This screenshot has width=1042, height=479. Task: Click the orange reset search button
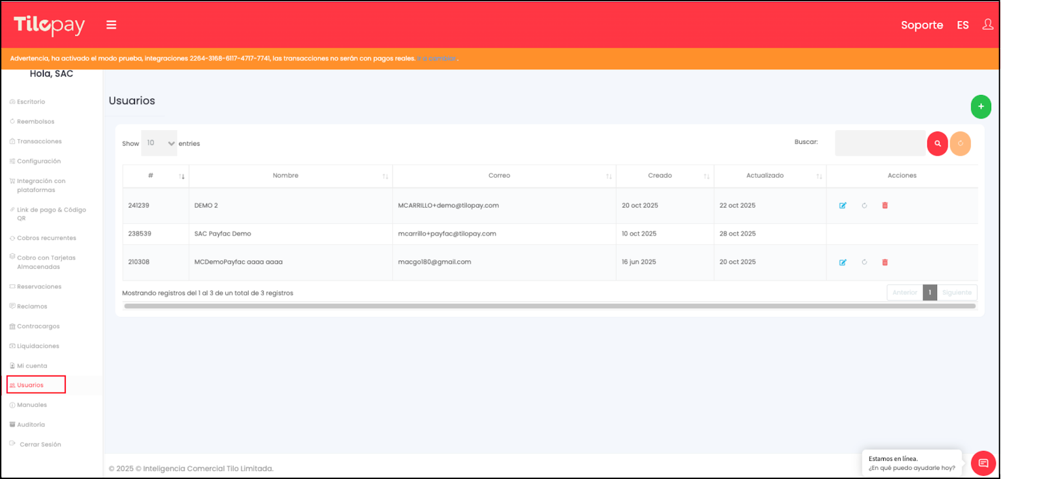tap(960, 143)
